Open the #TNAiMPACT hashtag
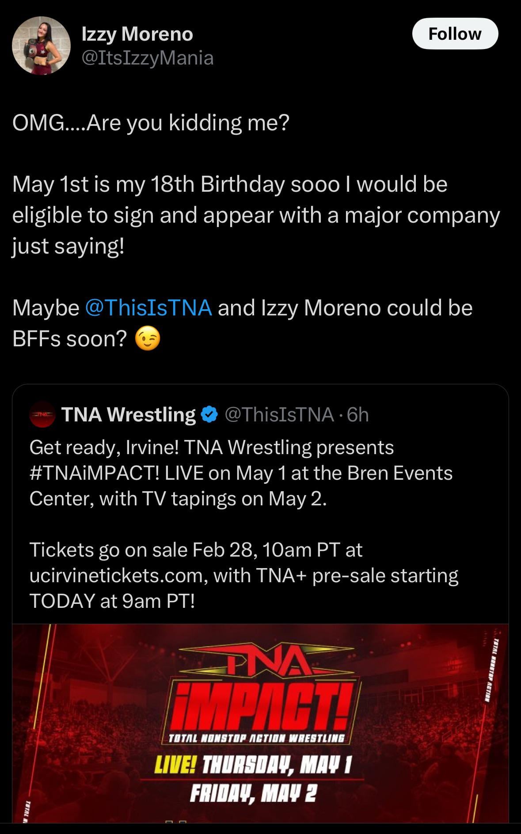521x834 pixels. tap(94, 473)
